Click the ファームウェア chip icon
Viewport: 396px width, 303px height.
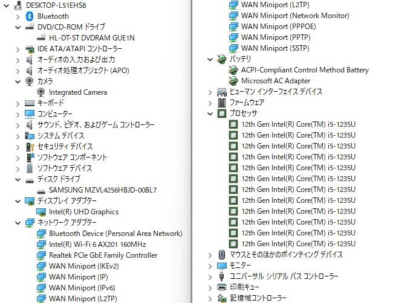221,103
